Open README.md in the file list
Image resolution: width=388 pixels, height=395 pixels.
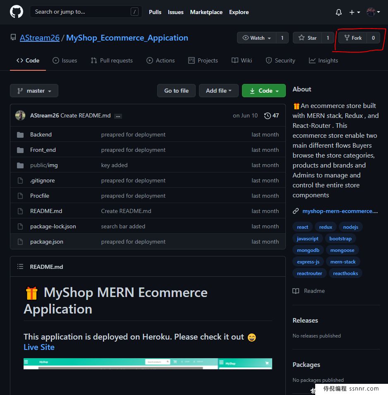click(46, 211)
